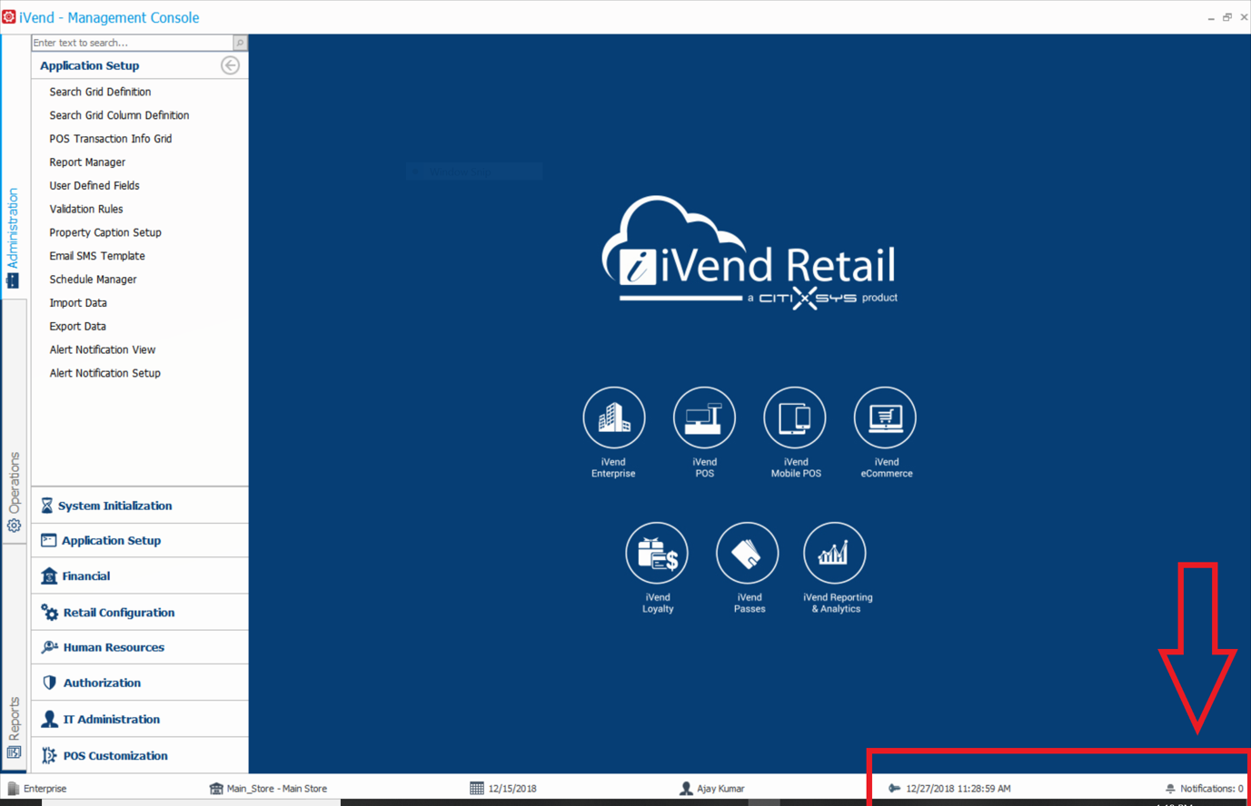Click the System Initialization hourglass icon

(x=47, y=506)
